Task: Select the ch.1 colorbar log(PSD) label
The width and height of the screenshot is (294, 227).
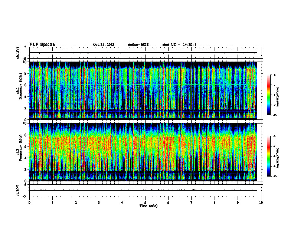Action: 278,96
